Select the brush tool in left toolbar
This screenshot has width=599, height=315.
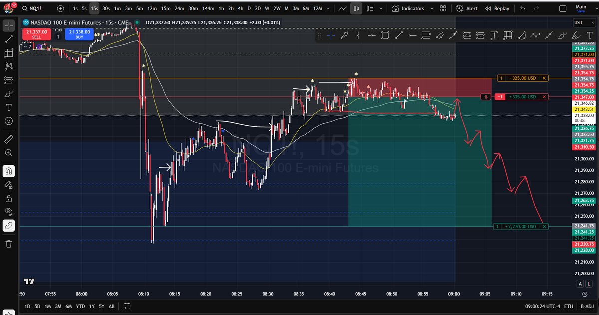pos(9,94)
